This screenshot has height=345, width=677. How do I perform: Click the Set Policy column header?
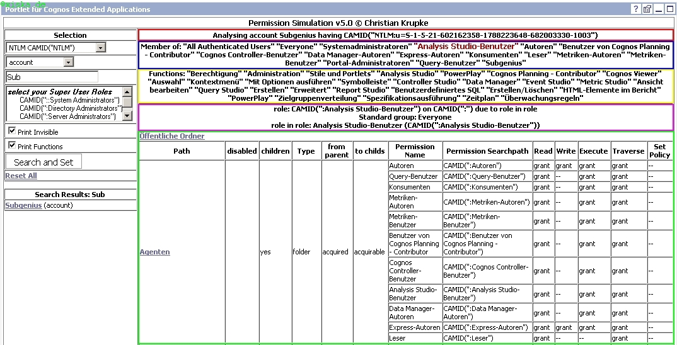(660, 151)
